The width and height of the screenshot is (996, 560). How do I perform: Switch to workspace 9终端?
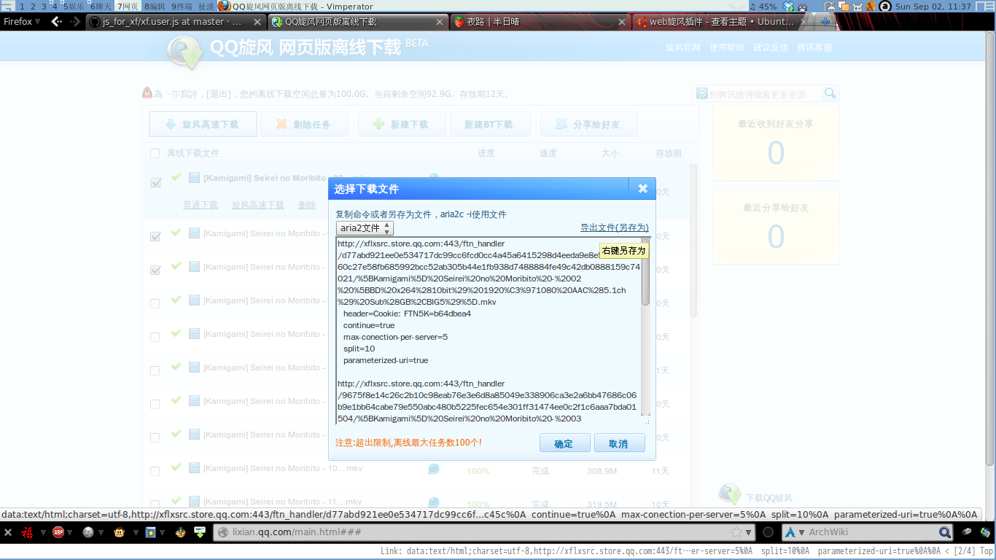[182, 7]
